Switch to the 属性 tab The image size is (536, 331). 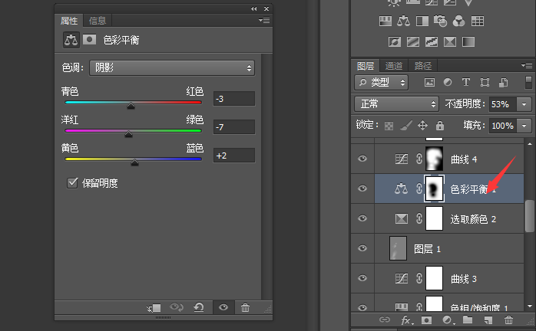coord(69,21)
